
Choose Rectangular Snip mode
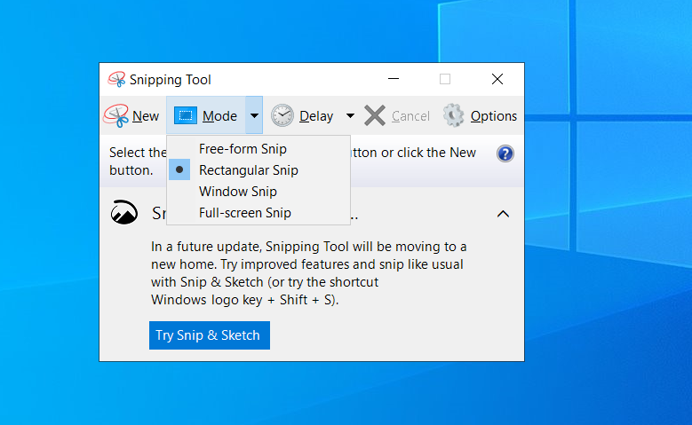point(259,170)
